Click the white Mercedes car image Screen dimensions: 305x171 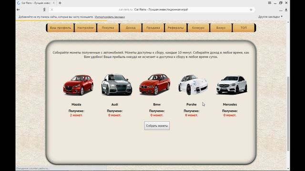tap(232, 85)
